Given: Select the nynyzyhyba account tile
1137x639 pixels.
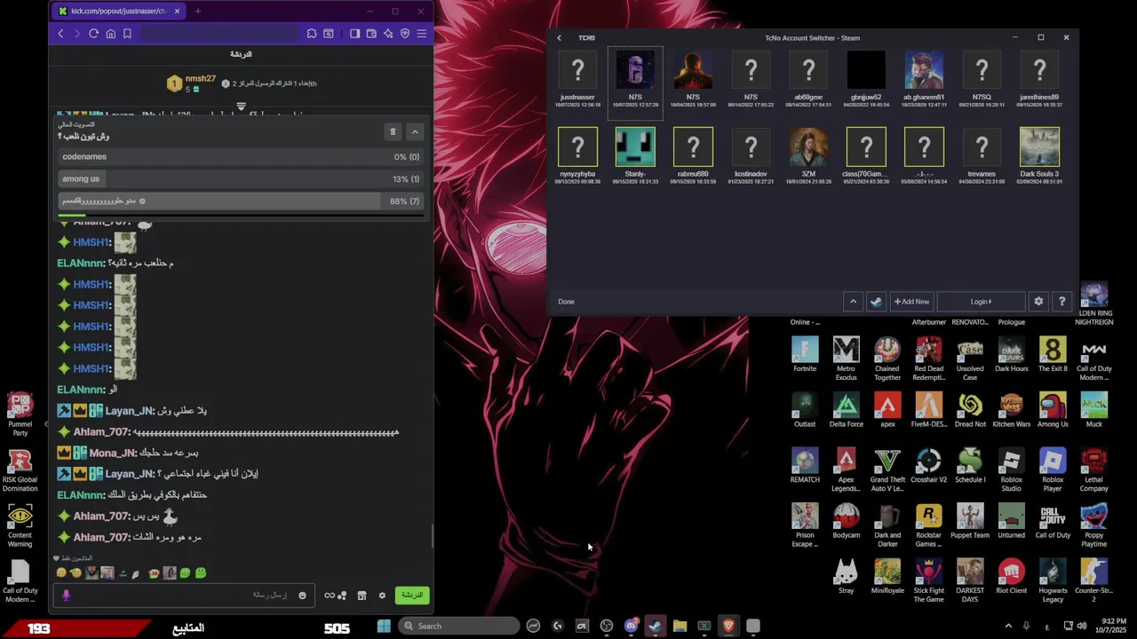Looking at the screenshot, I should click(x=577, y=156).
